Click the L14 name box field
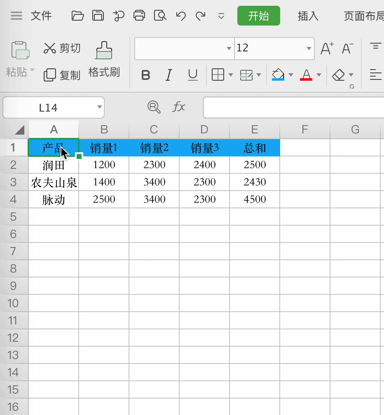The height and width of the screenshot is (415, 384). [x=54, y=107]
